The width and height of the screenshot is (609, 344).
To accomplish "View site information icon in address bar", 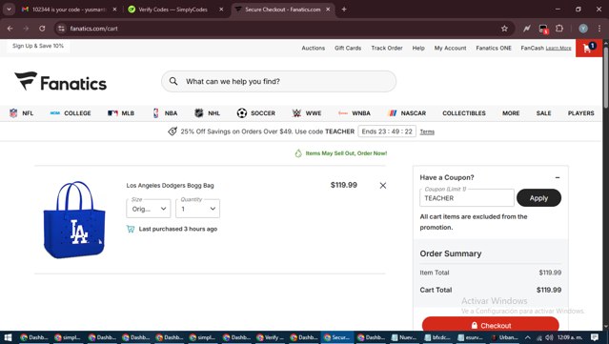I will (61, 29).
